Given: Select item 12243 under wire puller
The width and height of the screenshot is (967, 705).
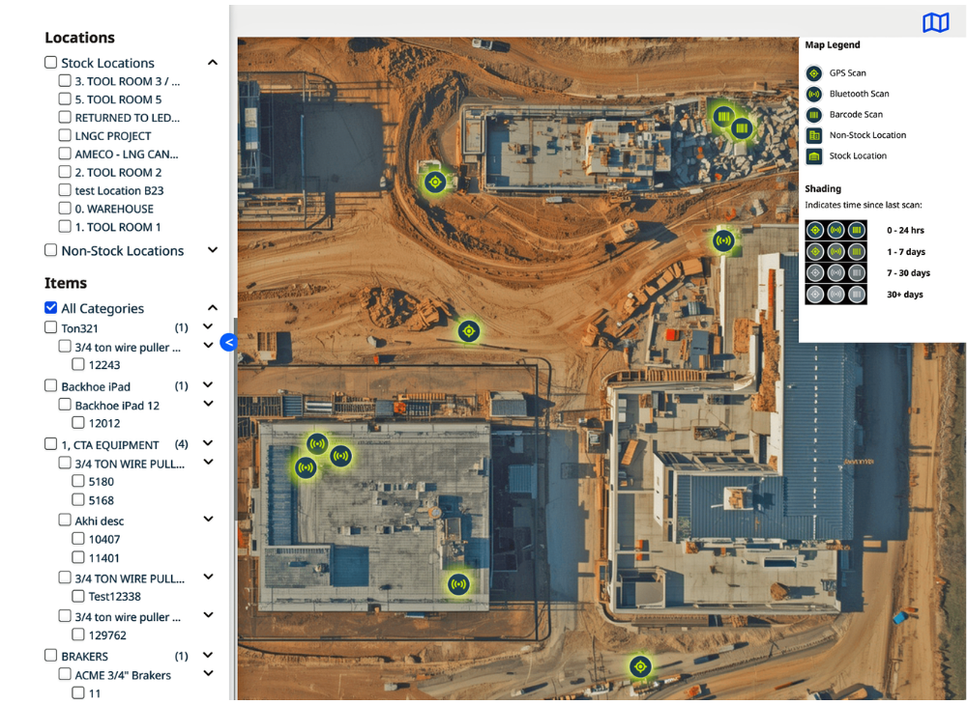Looking at the screenshot, I should [x=104, y=365].
